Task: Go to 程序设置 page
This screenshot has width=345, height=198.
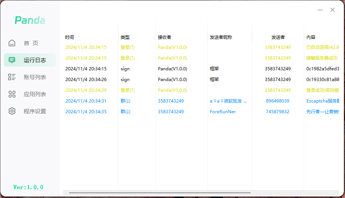Action: (x=35, y=111)
